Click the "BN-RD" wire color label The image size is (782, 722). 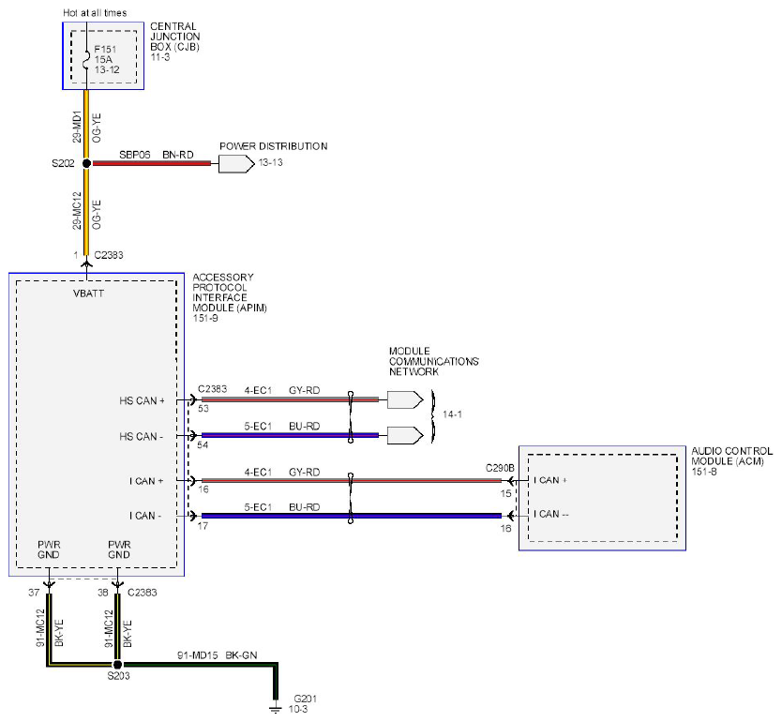(x=178, y=155)
